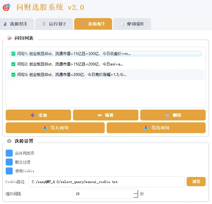The height and width of the screenshot is (204, 212).
Task: Open the 使用说明 tab
Action: pyautogui.click(x=132, y=24)
